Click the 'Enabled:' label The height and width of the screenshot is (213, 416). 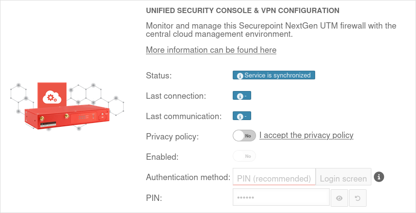click(162, 157)
